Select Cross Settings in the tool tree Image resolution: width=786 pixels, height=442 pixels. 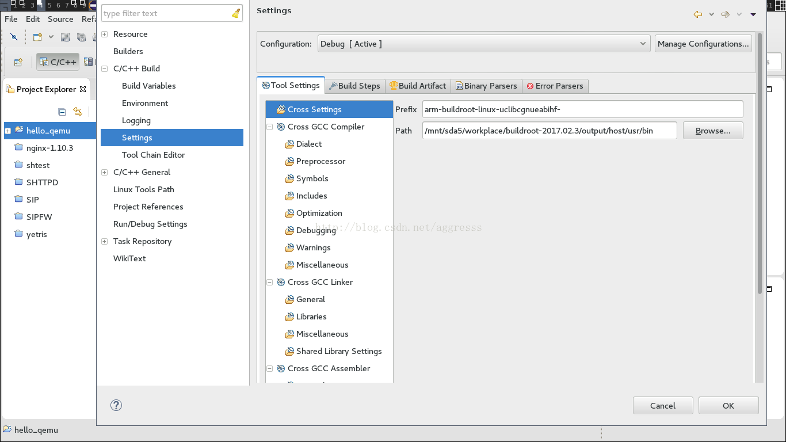pos(329,109)
